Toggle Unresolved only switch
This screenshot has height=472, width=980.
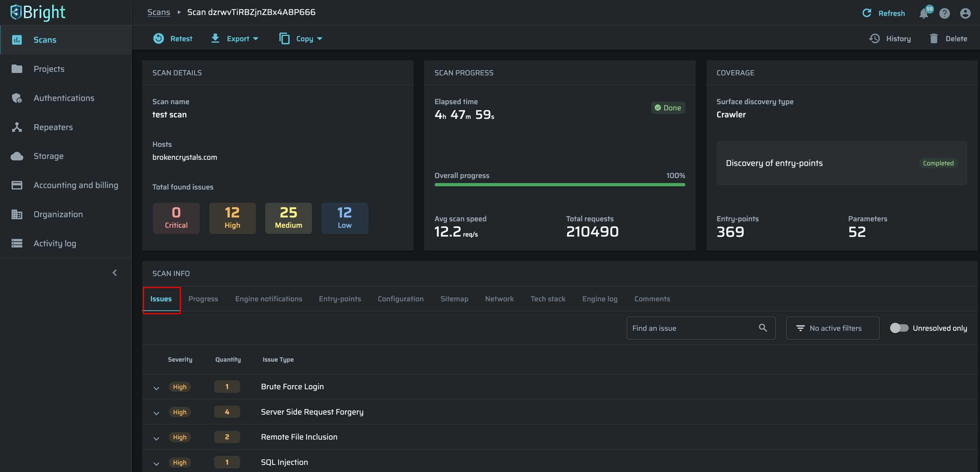[x=899, y=328]
